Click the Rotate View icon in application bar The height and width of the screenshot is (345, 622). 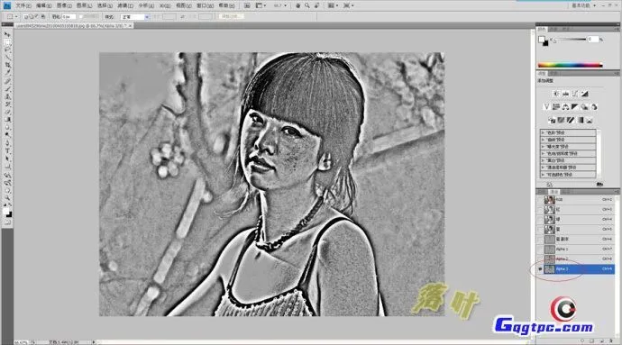click(316, 5)
